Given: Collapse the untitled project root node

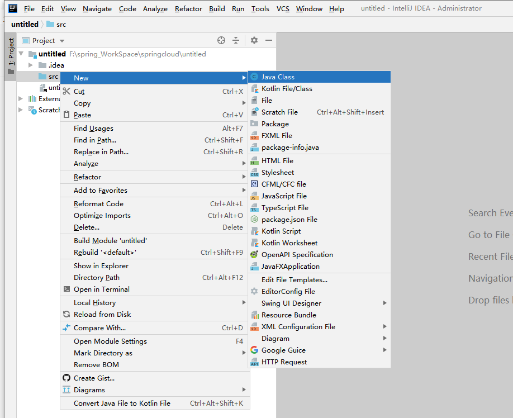Looking at the screenshot, I should pos(21,54).
